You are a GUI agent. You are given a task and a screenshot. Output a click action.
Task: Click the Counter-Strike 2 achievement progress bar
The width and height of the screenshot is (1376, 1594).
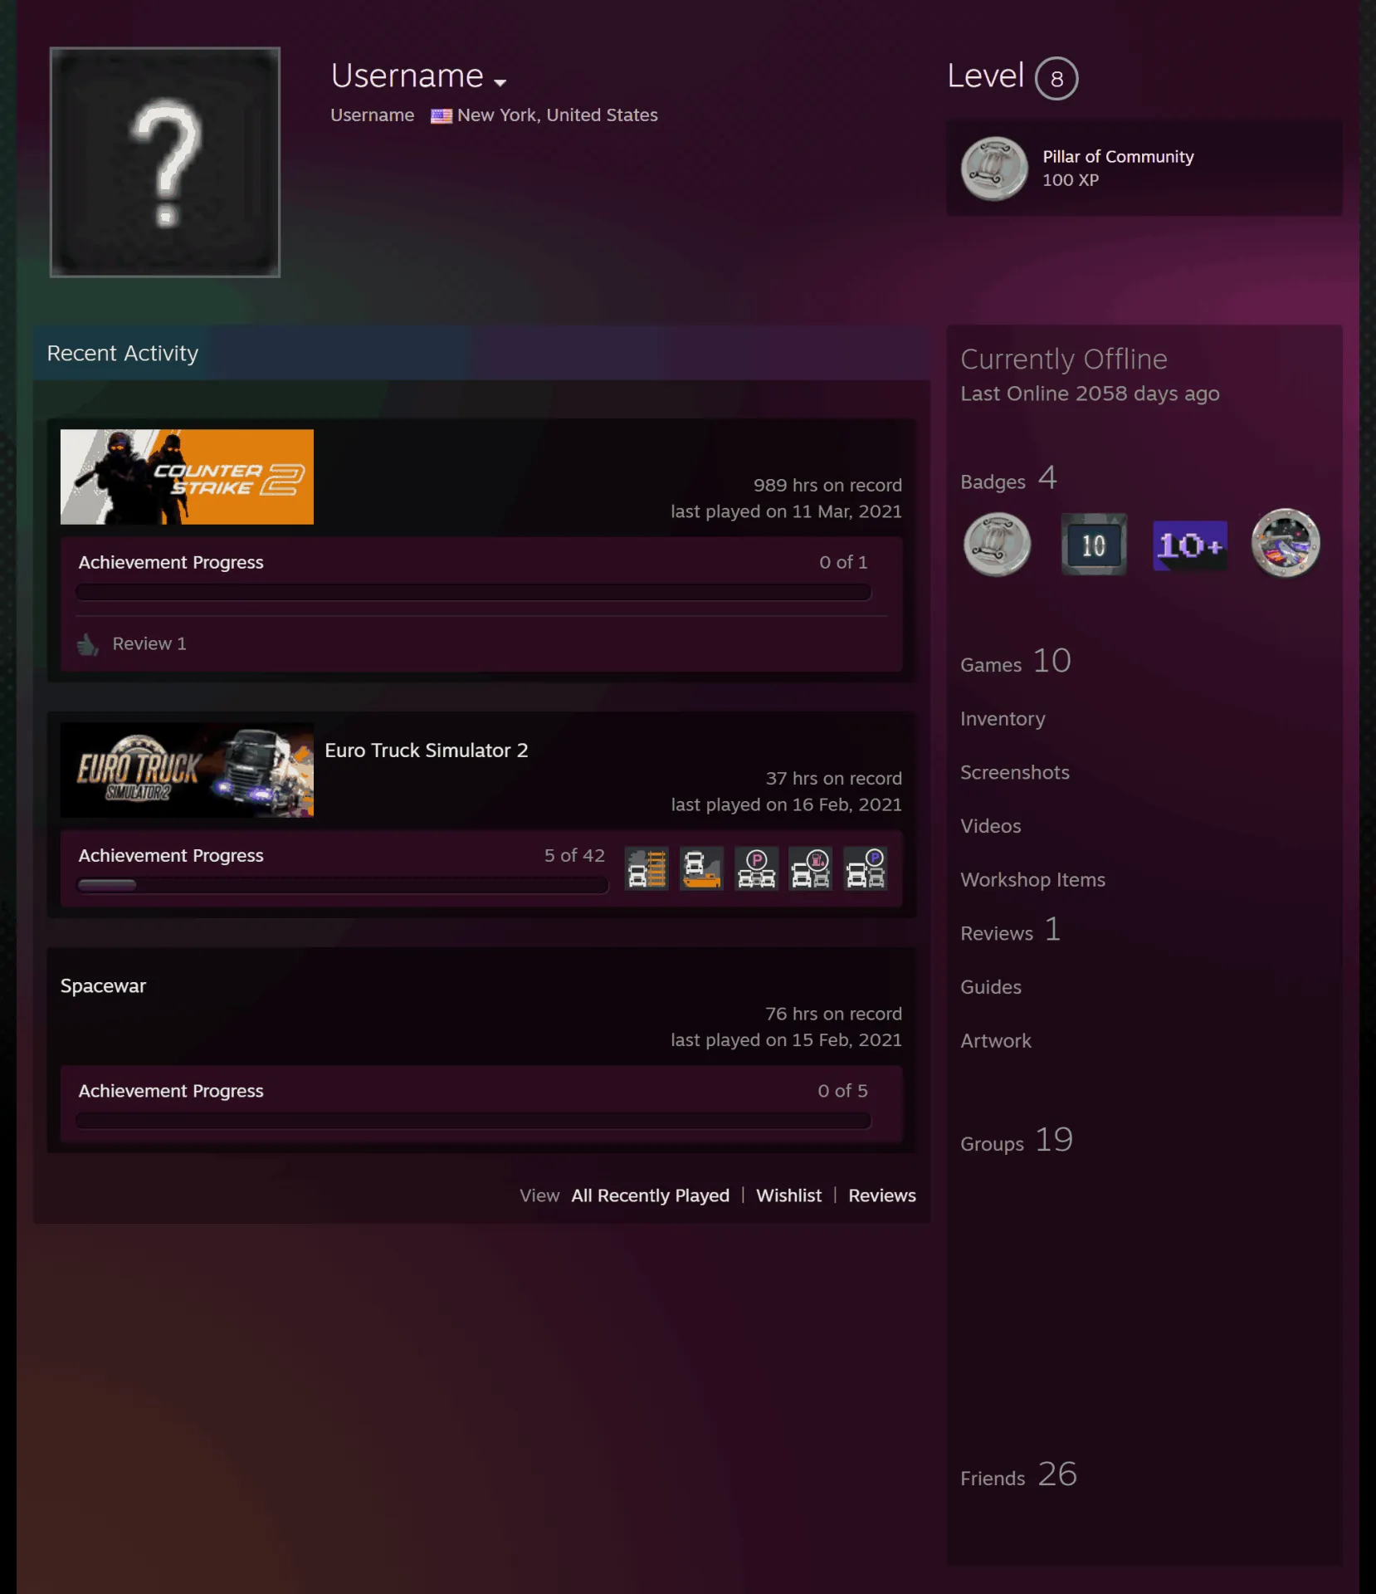pos(473,592)
